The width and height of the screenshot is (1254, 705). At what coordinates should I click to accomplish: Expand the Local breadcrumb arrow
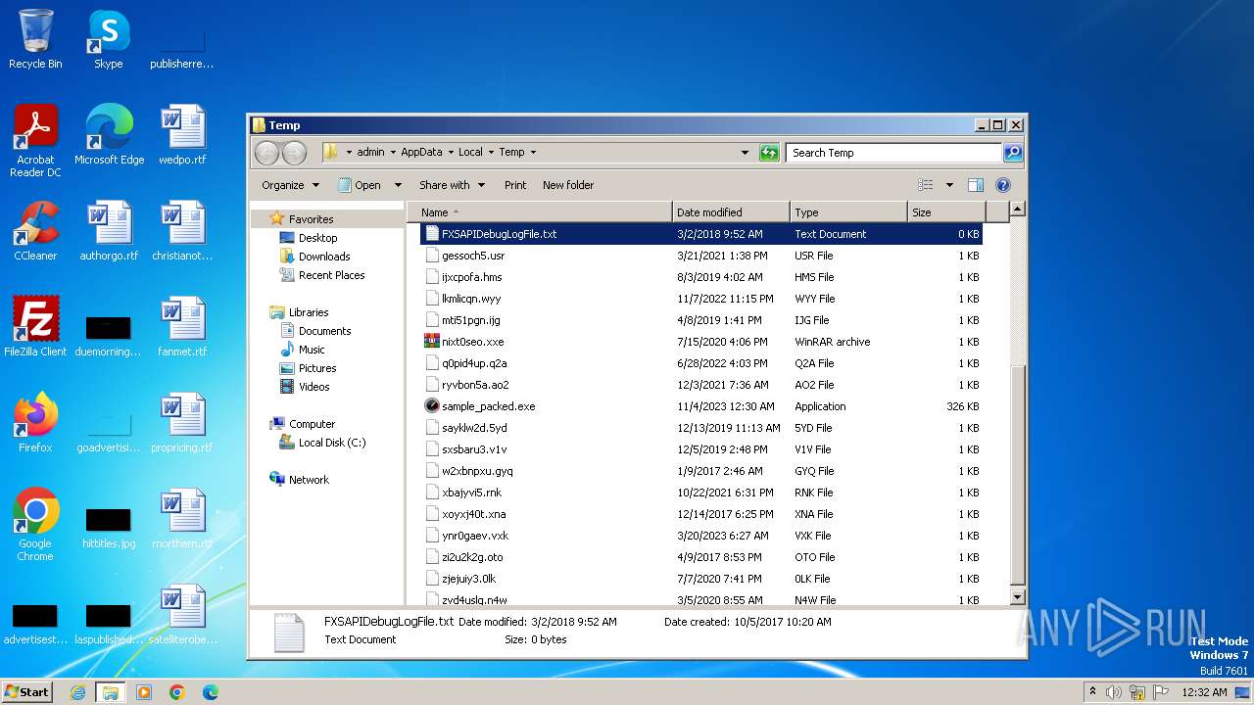click(x=490, y=153)
